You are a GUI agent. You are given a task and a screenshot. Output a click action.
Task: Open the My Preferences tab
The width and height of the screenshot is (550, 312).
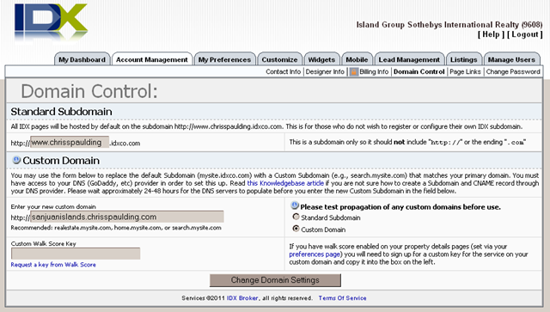224,59
